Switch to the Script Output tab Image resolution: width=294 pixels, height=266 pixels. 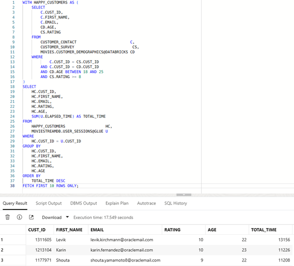[x=49, y=203]
